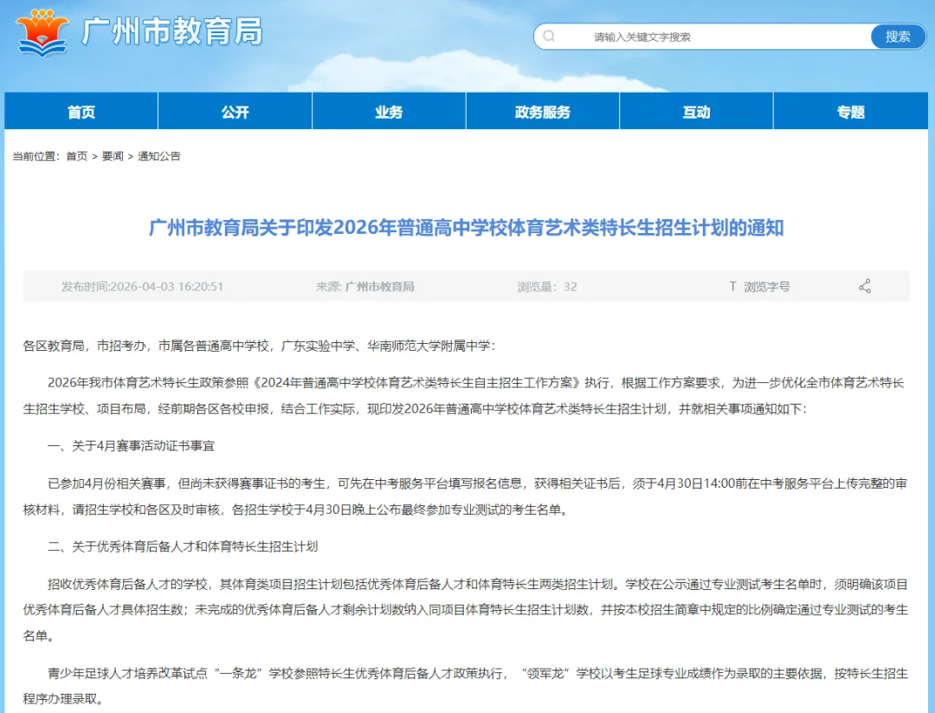Open the 互动 navigation tab
This screenshot has height=713, width=935.
pyautogui.click(x=697, y=110)
